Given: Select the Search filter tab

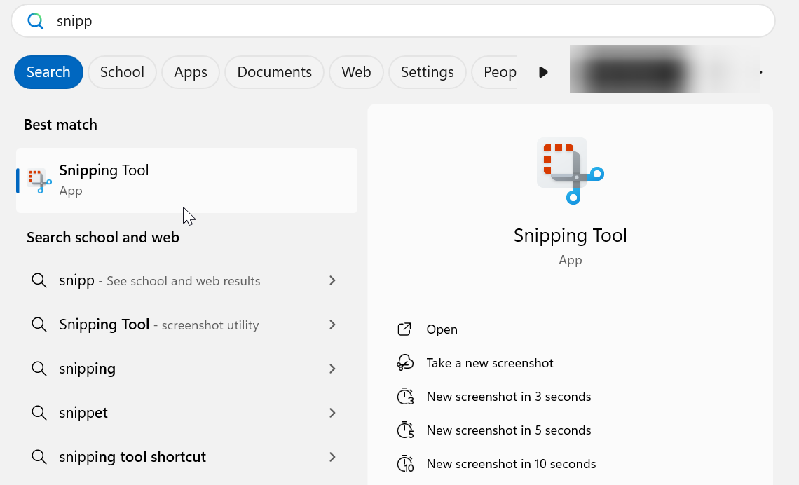Looking at the screenshot, I should tap(48, 72).
